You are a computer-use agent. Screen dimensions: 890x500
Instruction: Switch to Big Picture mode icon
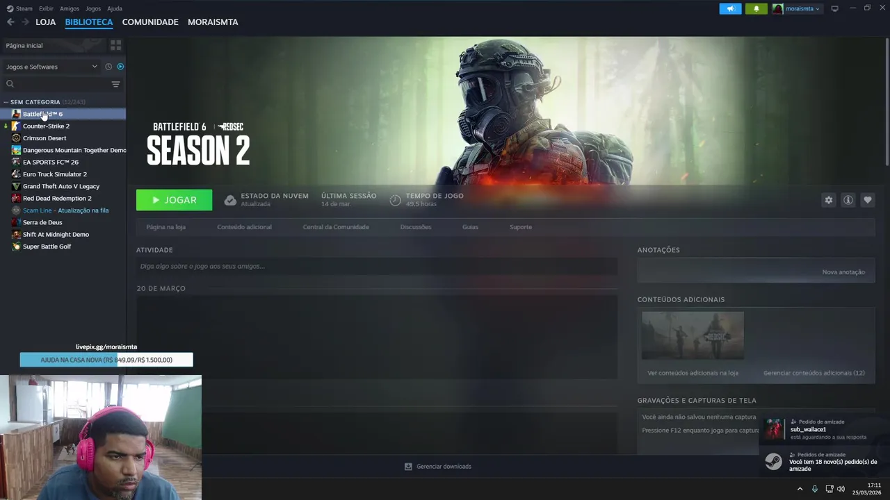834,8
